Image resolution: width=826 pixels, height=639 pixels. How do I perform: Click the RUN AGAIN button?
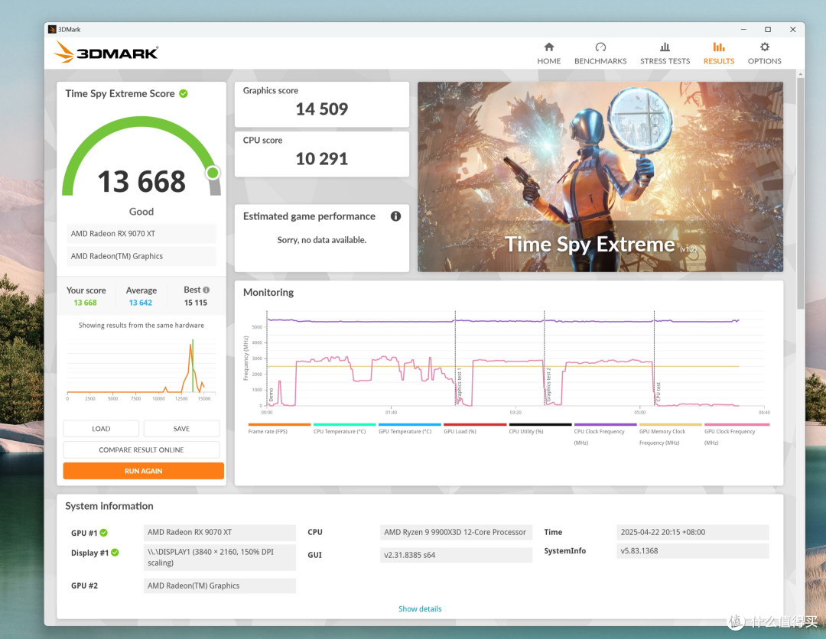[143, 471]
